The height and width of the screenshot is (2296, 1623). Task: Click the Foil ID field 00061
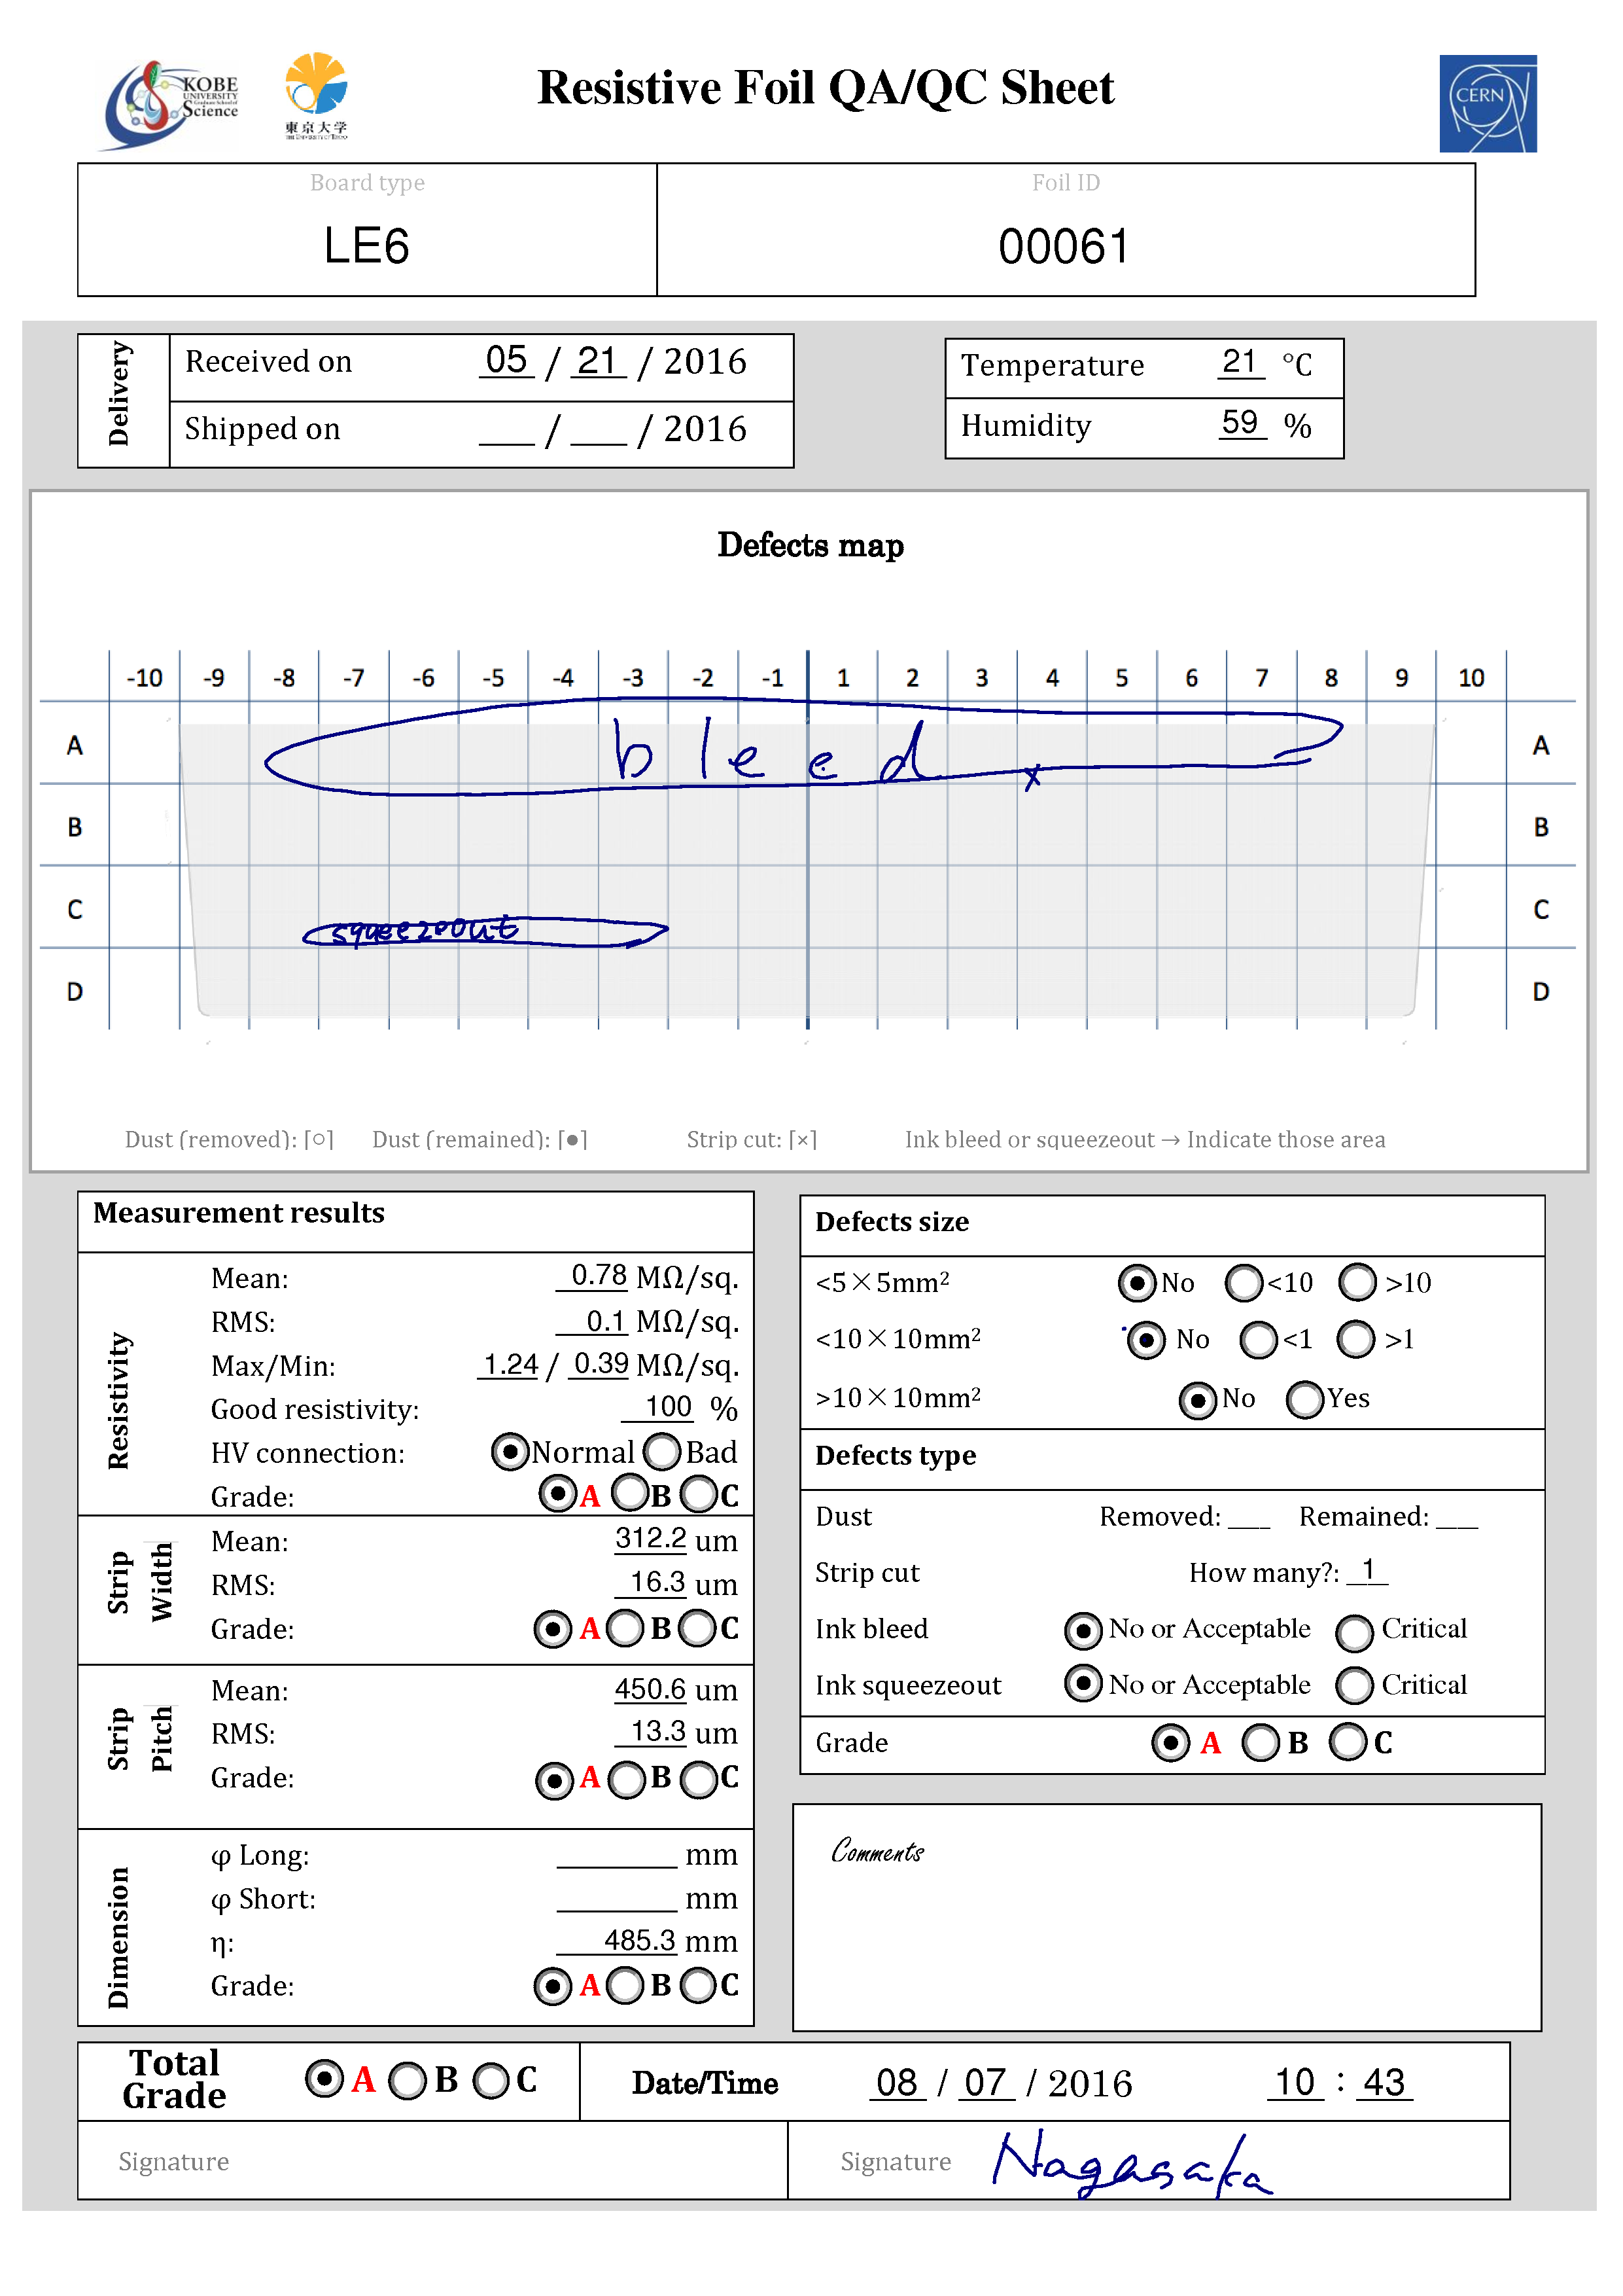pyautogui.click(x=1064, y=246)
